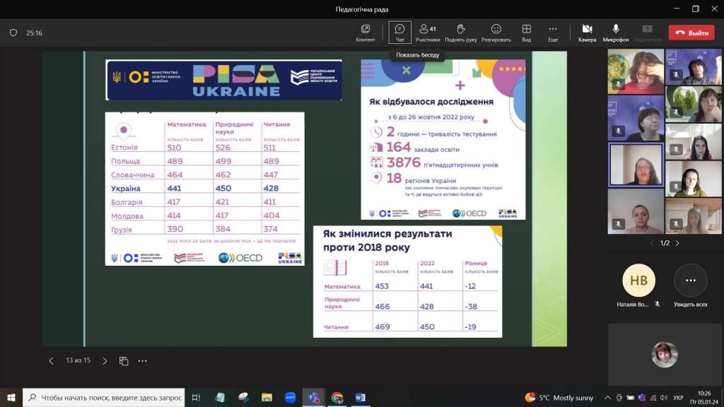Click Увидеть всех participants button
724x407 pixels.
[x=690, y=285]
